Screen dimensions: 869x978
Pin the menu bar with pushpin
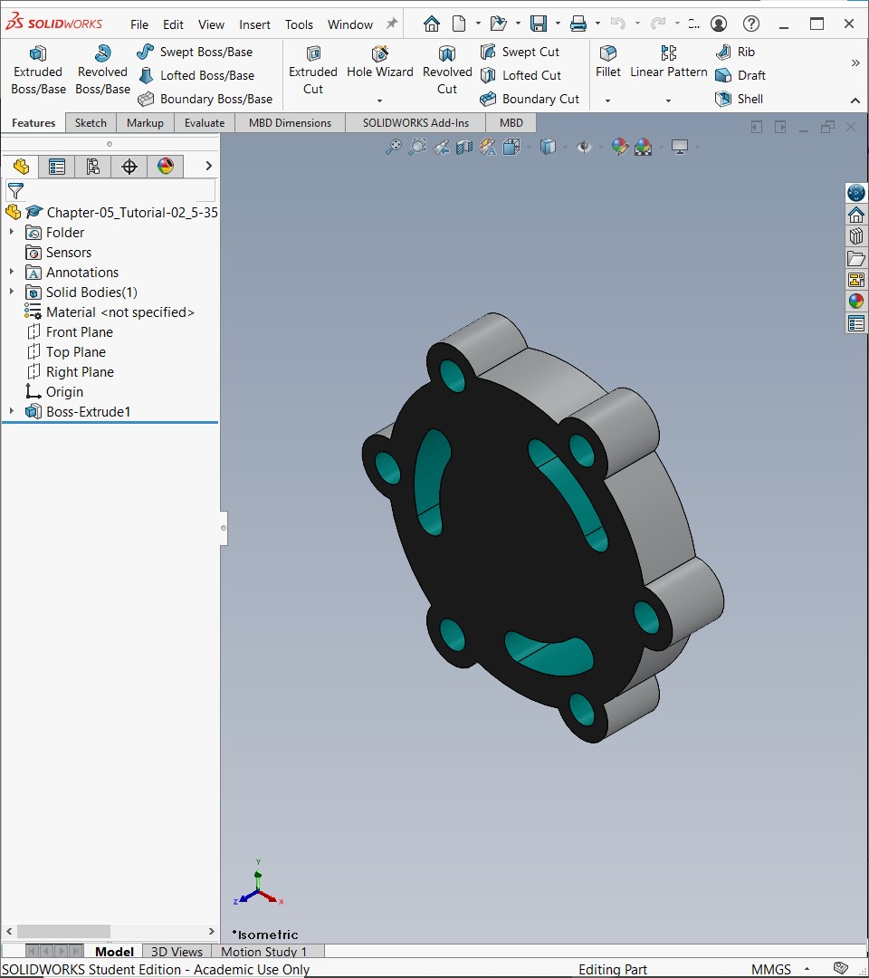391,24
